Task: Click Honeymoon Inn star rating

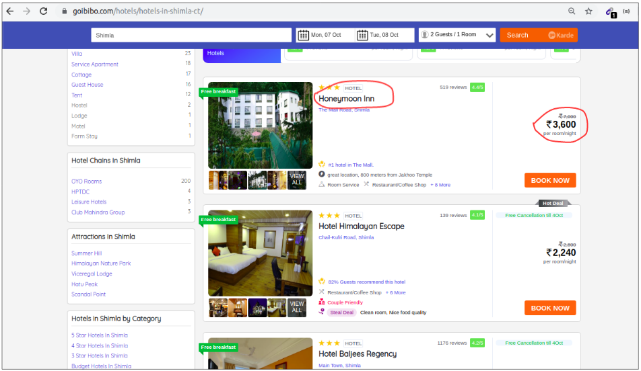Action: point(329,87)
